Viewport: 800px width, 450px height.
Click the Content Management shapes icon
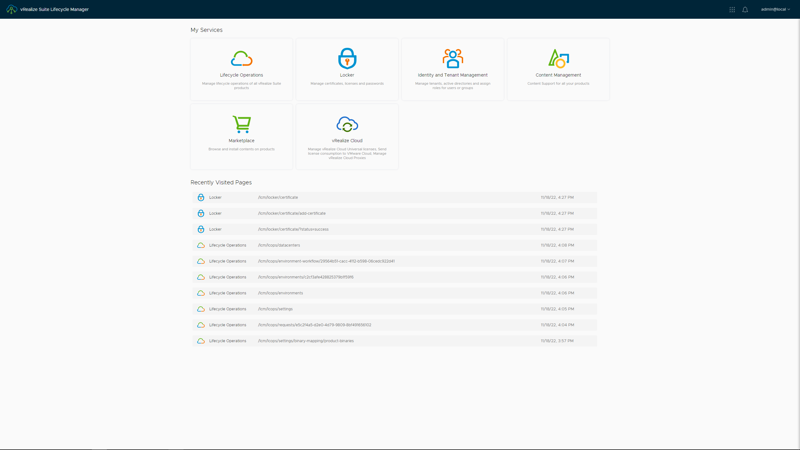558,58
